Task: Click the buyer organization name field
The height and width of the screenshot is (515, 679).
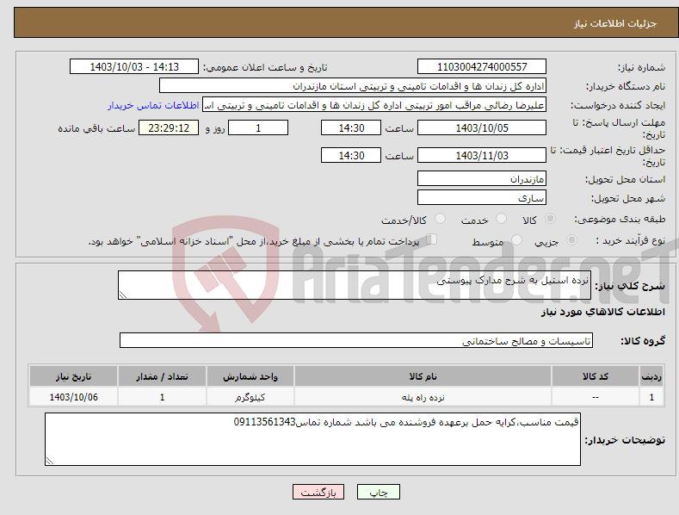Action: pos(353,86)
